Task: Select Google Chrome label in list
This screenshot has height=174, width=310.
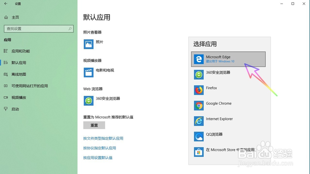Action: coord(219,104)
